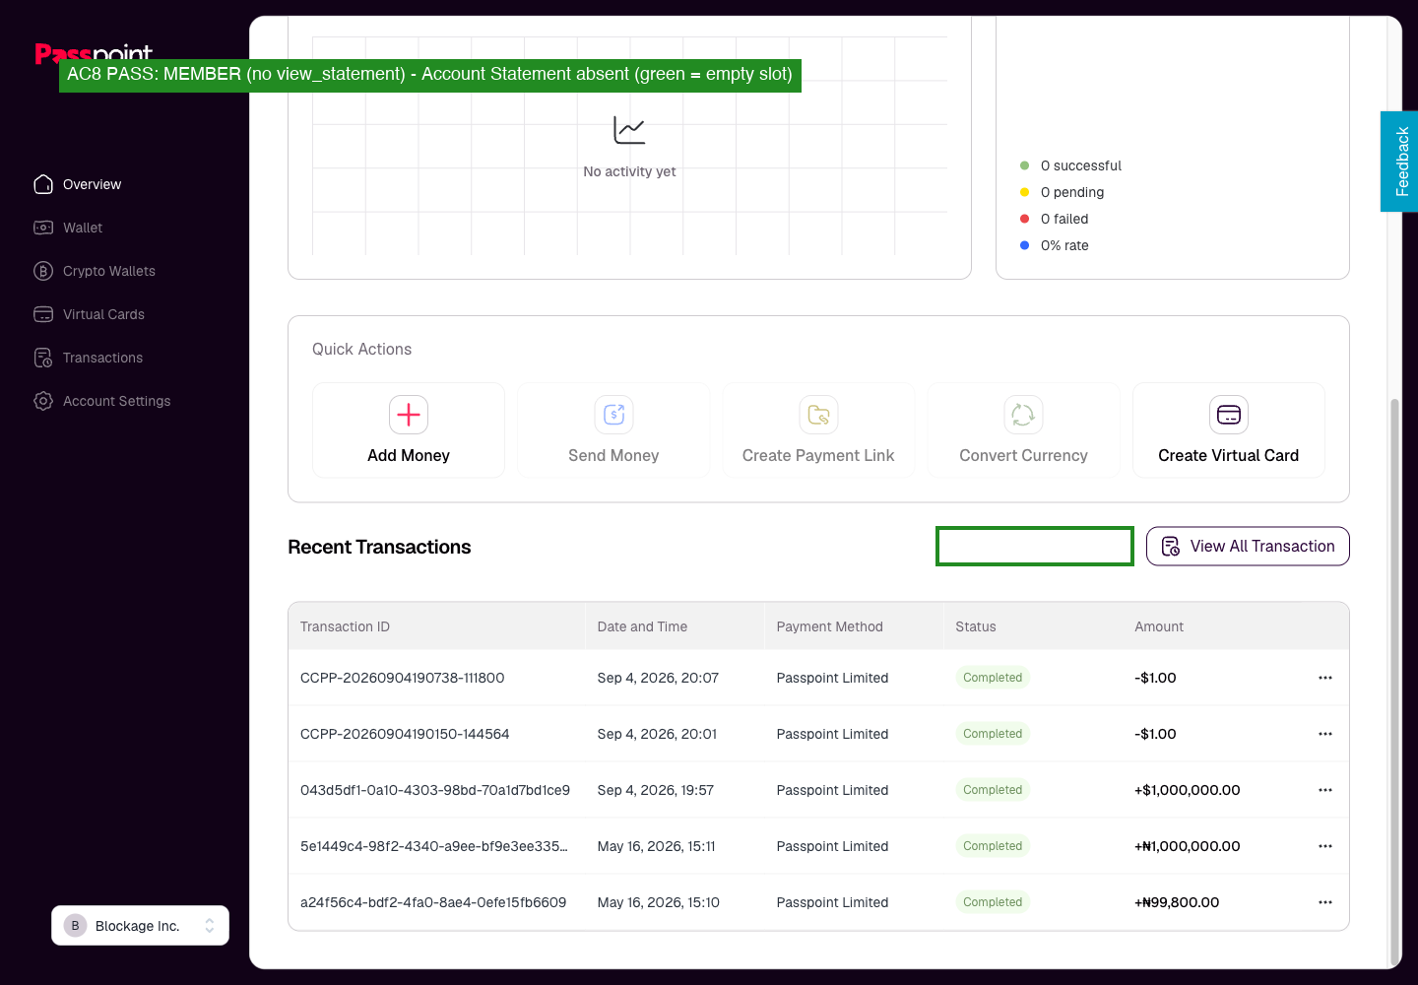
Task: Open options for transaction CCPP-20260904190150-144564
Action: coord(1325,734)
